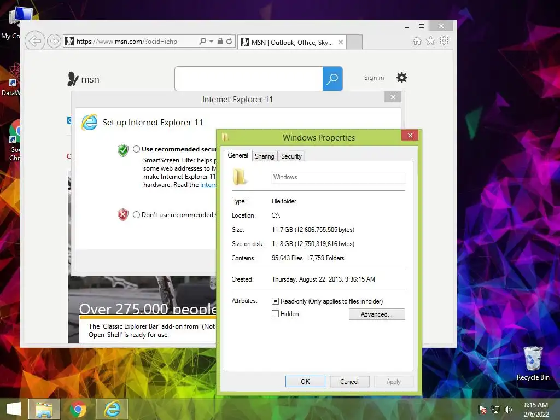This screenshot has width=560, height=420.
Task: Click OK in Windows Properties
Action: (305, 381)
